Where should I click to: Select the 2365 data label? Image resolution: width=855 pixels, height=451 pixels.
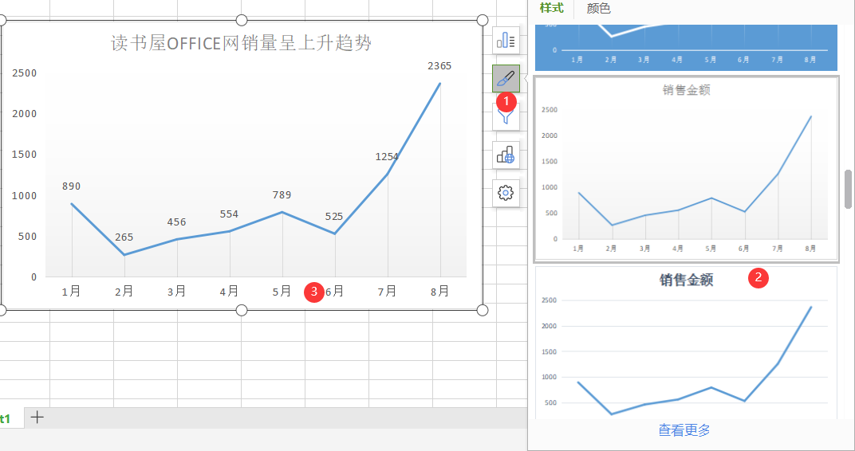pyautogui.click(x=439, y=66)
